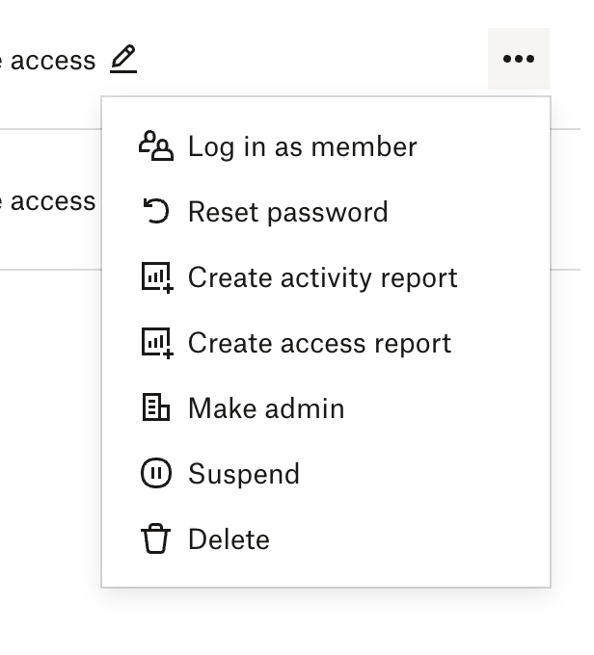Click the access text in the first row

52,61
